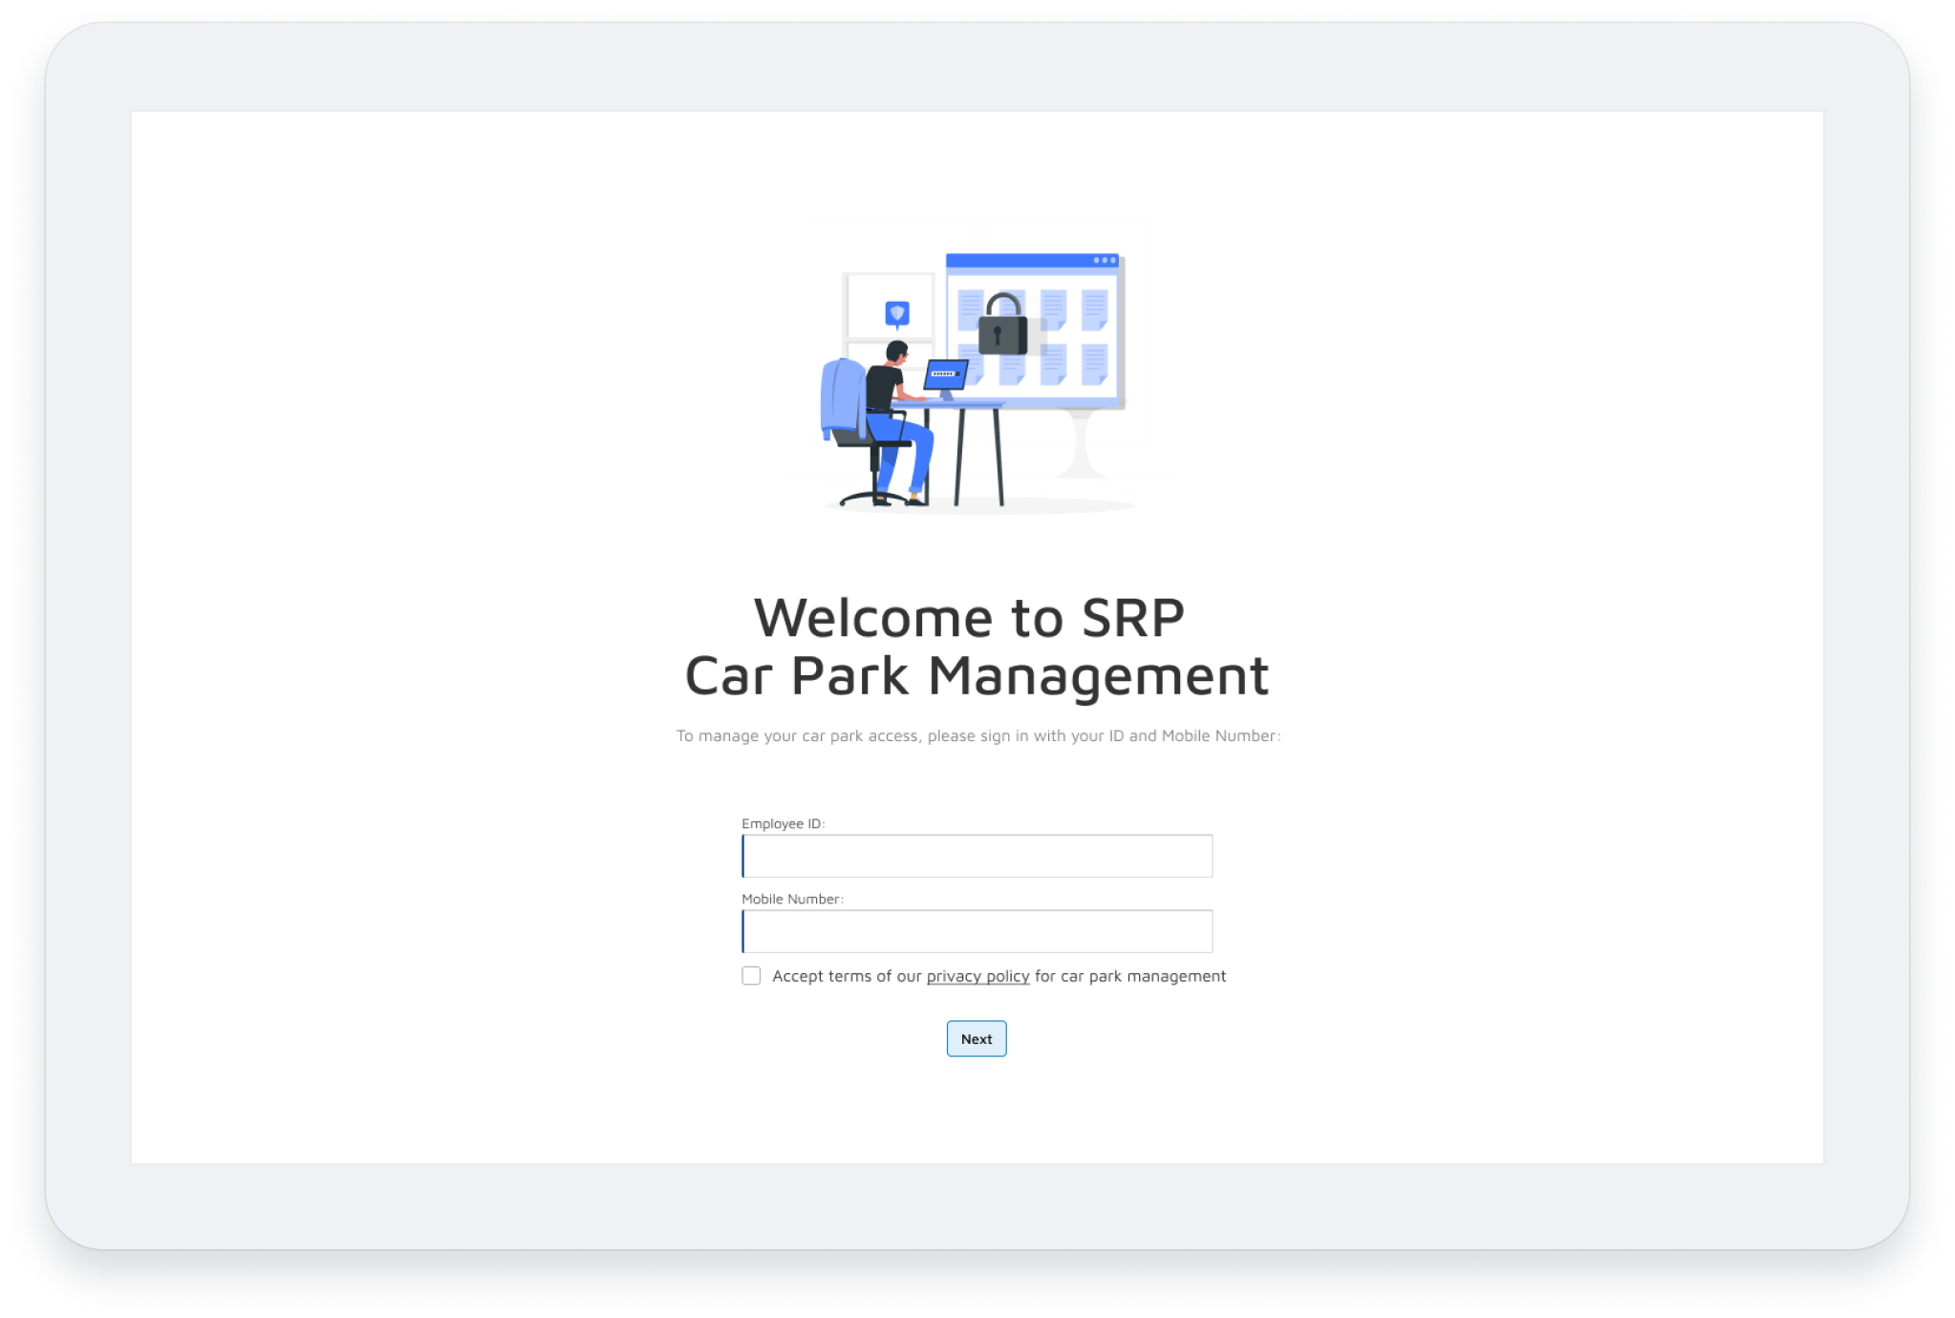This screenshot has height=1318, width=1955.
Task: Focus the Mobile Number input field
Action: pyautogui.click(x=977, y=931)
